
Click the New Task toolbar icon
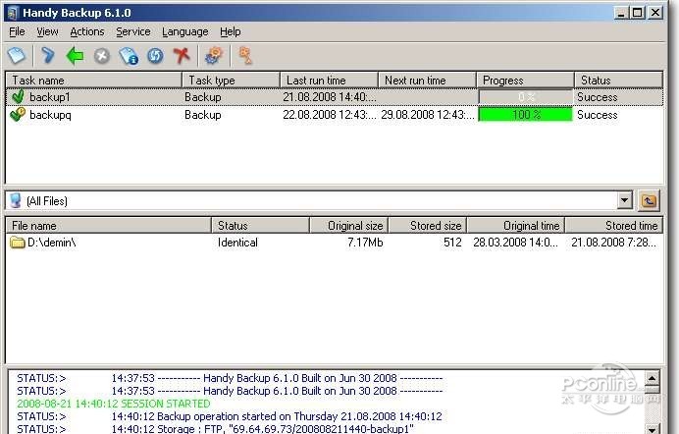pos(17,56)
